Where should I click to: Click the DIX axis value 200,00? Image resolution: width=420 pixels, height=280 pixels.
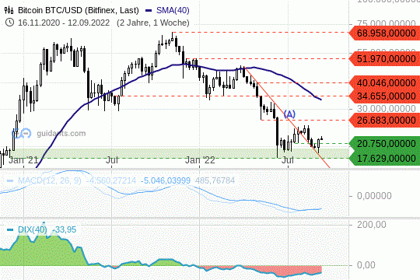[x=372, y=225]
